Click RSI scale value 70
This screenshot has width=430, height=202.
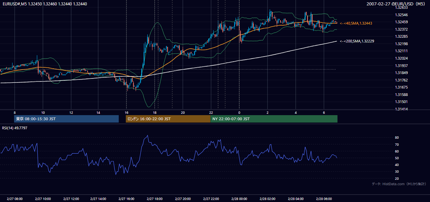pyautogui.click(x=397, y=144)
